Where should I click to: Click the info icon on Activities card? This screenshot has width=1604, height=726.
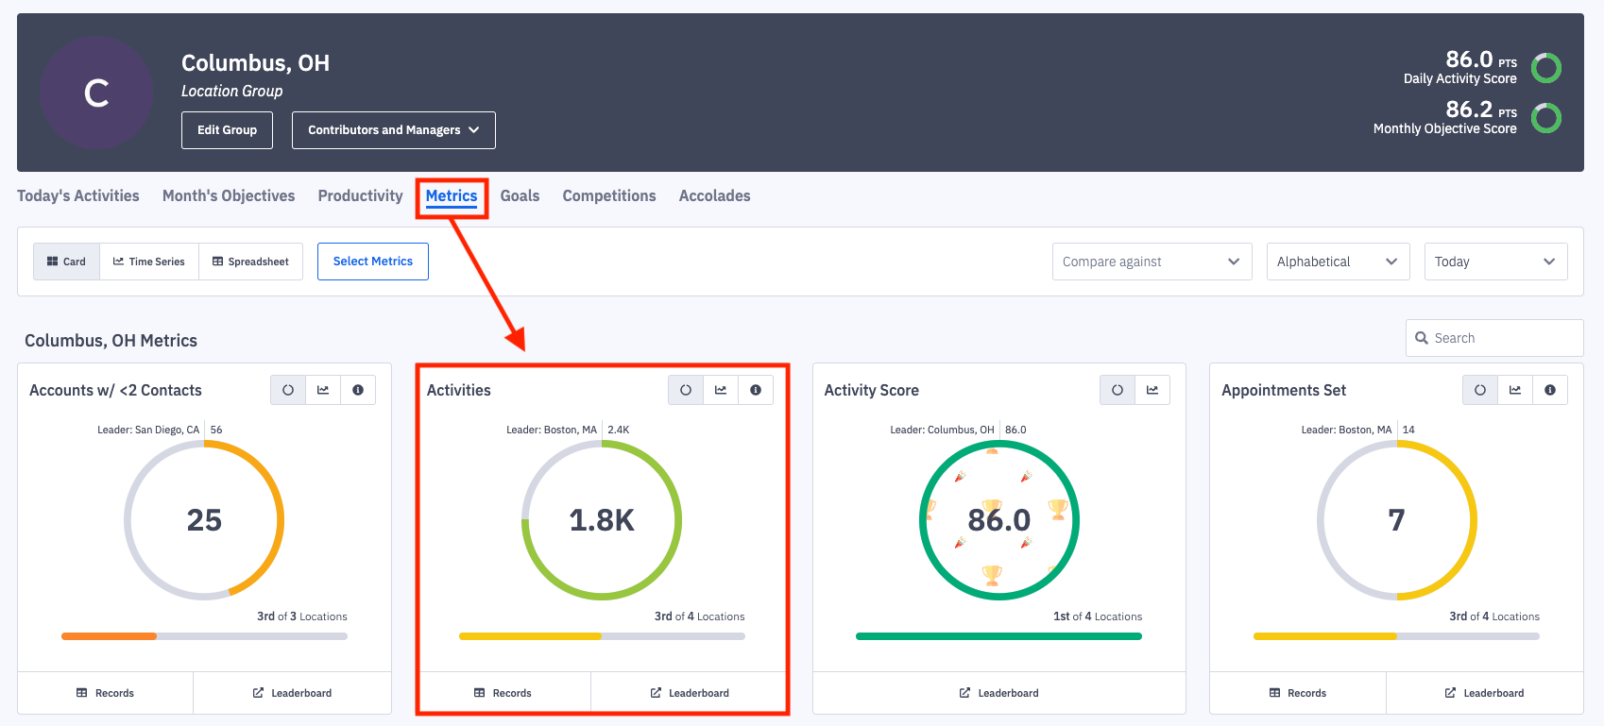[x=756, y=390]
